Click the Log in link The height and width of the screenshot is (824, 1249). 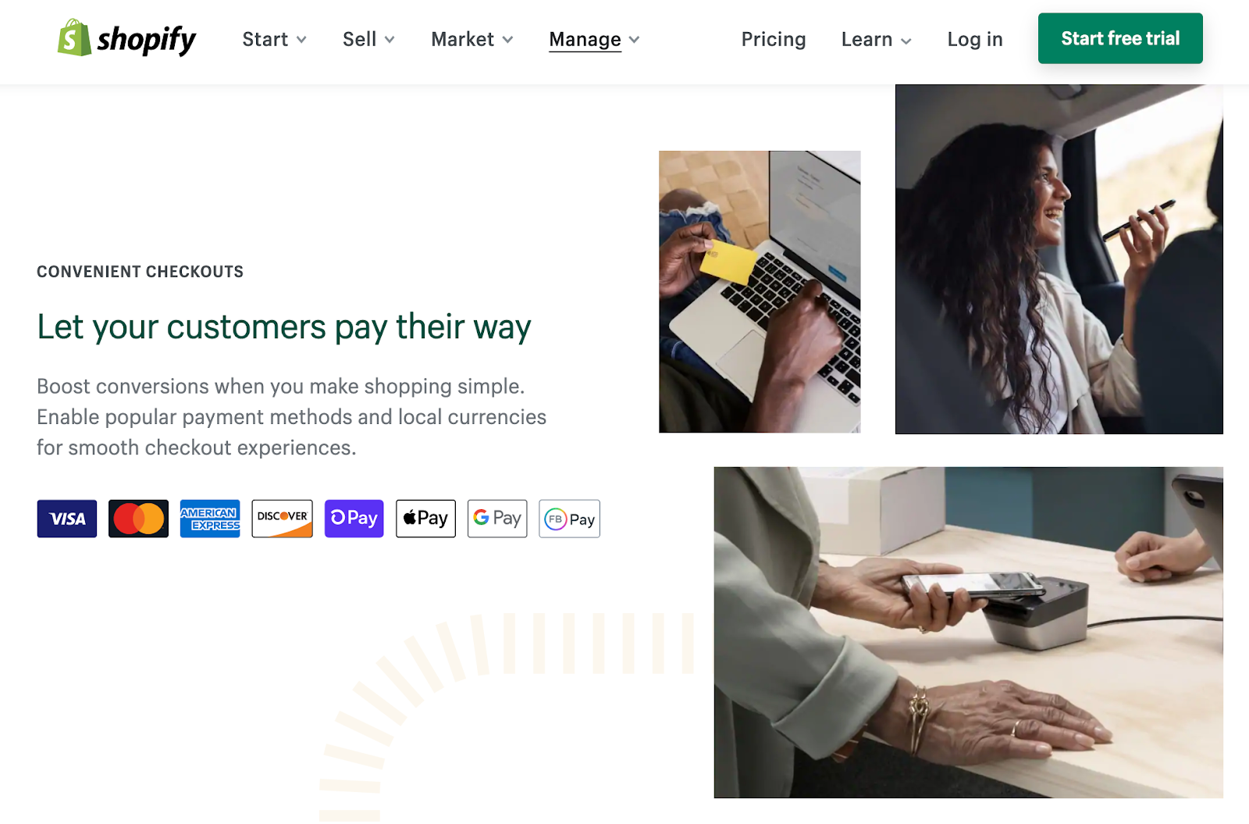[x=974, y=39]
